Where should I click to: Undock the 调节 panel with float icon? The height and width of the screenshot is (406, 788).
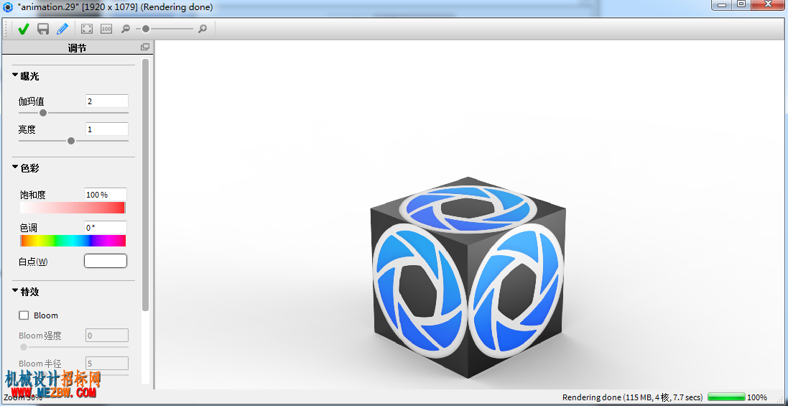point(144,47)
